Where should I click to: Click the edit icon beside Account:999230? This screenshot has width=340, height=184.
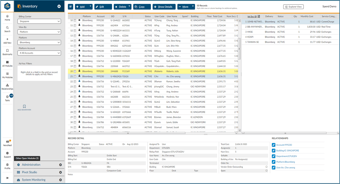[274, 145]
